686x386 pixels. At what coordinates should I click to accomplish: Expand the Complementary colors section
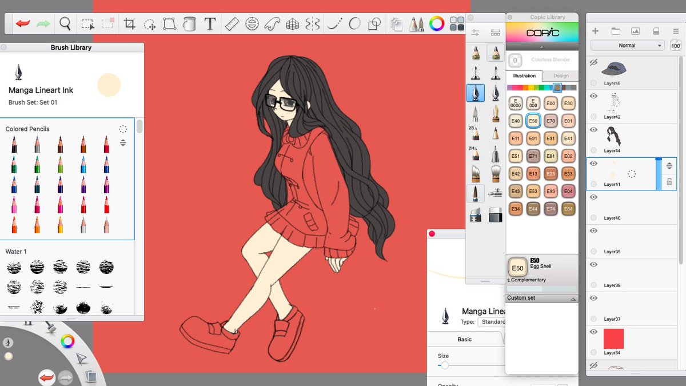527,280
